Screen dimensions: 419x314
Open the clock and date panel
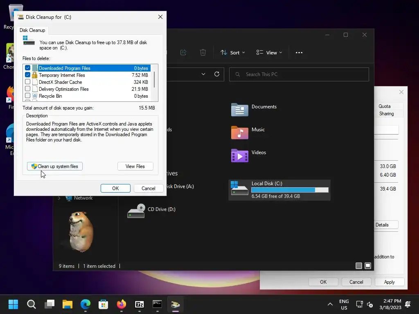(x=390, y=304)
